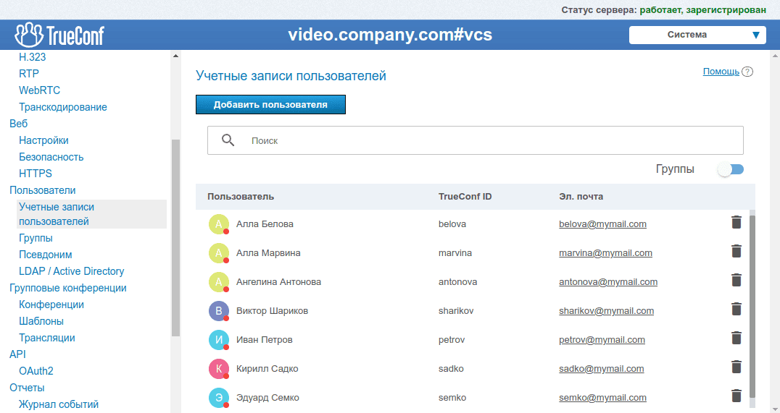Click user name Алла Белова

[265, 224]
